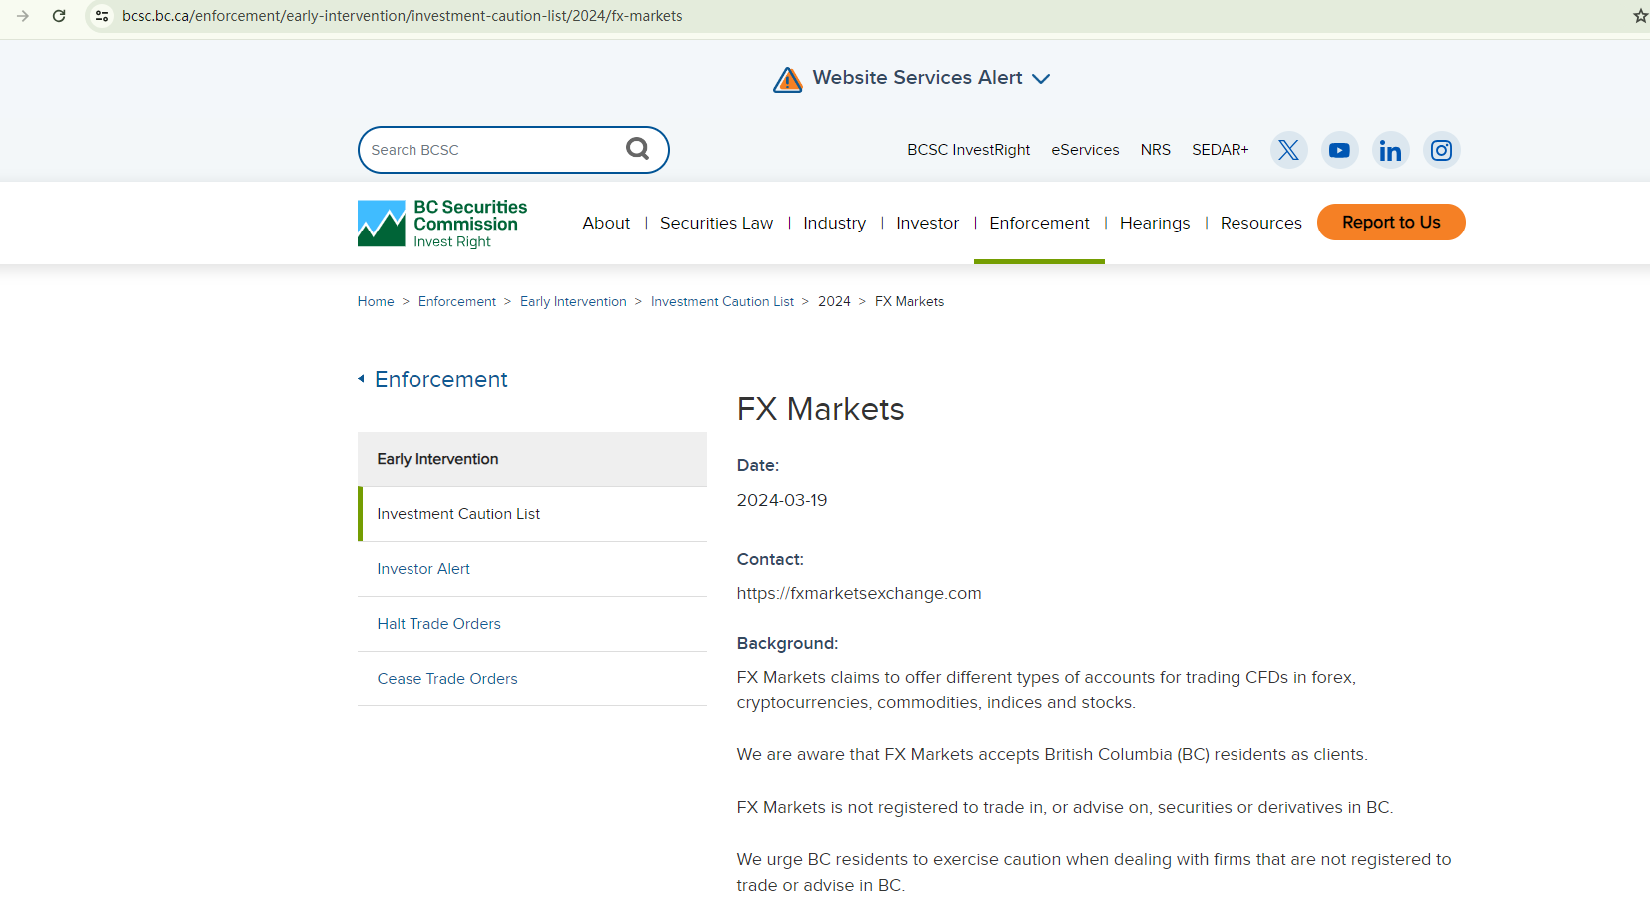The image size is (1650, 924).
Task: Open BCSC Instagram page icon
Action: (x=1441, y=150)
